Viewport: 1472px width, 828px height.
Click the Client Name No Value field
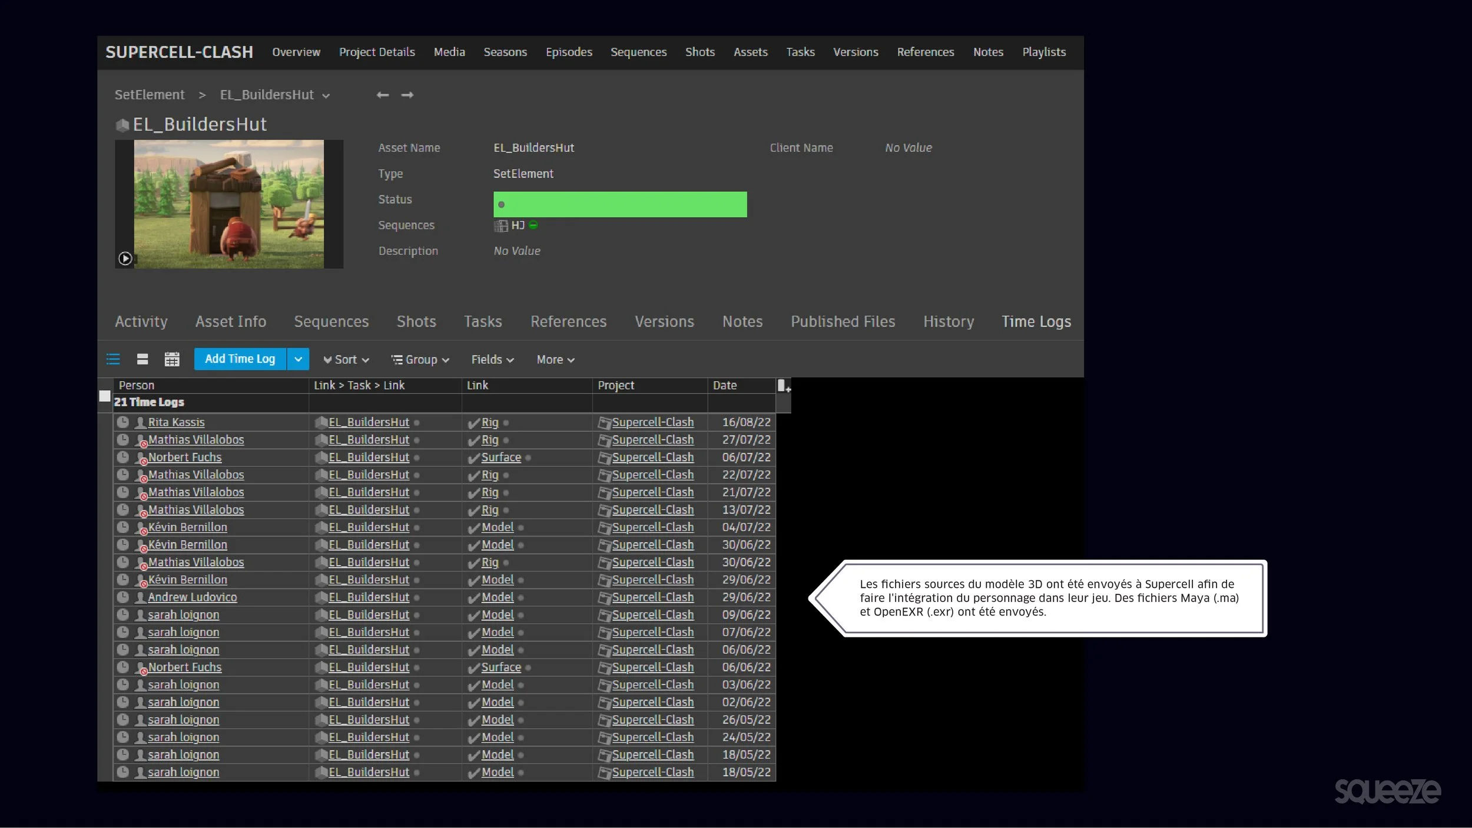tap(909, 148)
